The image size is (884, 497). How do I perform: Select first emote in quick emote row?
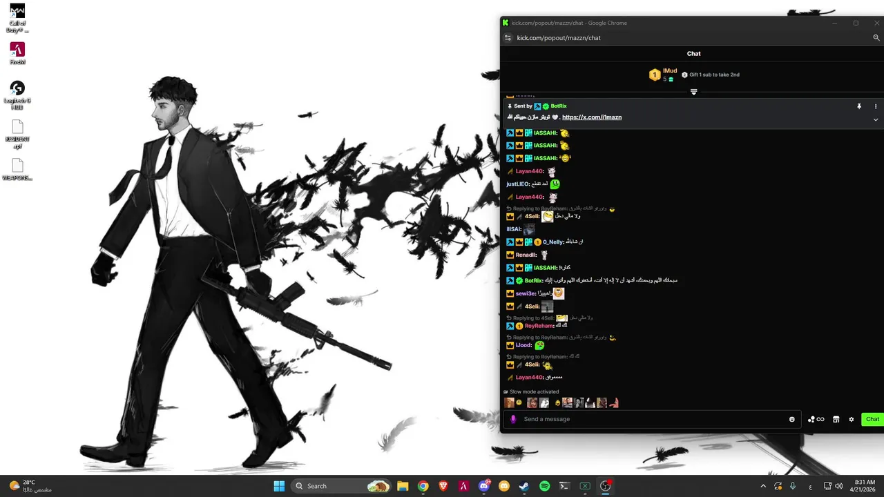click(509, 402)
